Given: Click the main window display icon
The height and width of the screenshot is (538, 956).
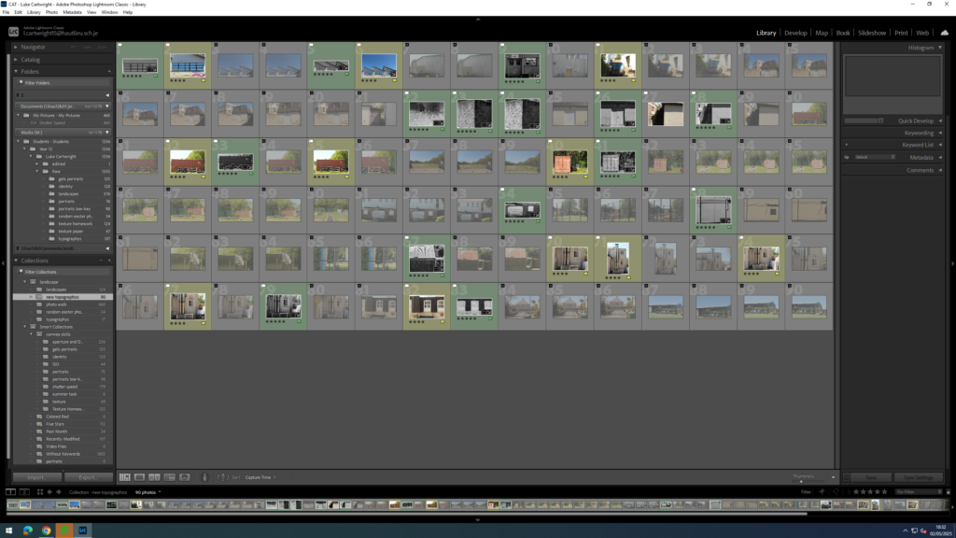Looking at the screenshot, I should pos(11,492).
